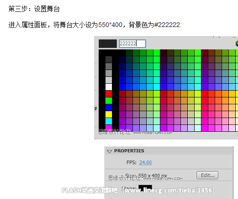Select the pure blue swatch in the left column
Viewport: 238px width, 199px height.
[x=109, y=108]
